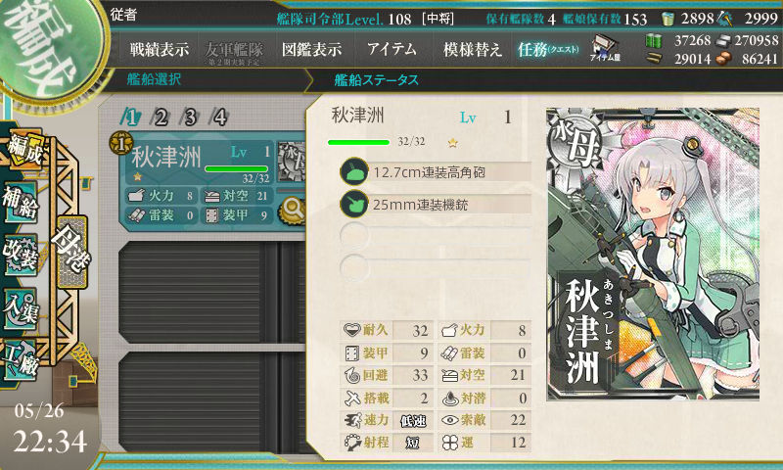Image resolution: width=783 pixels, height=470 pixels.
Task: Click the 12.7cm連装高角砲 equipment icon
Action: [354, 171]
